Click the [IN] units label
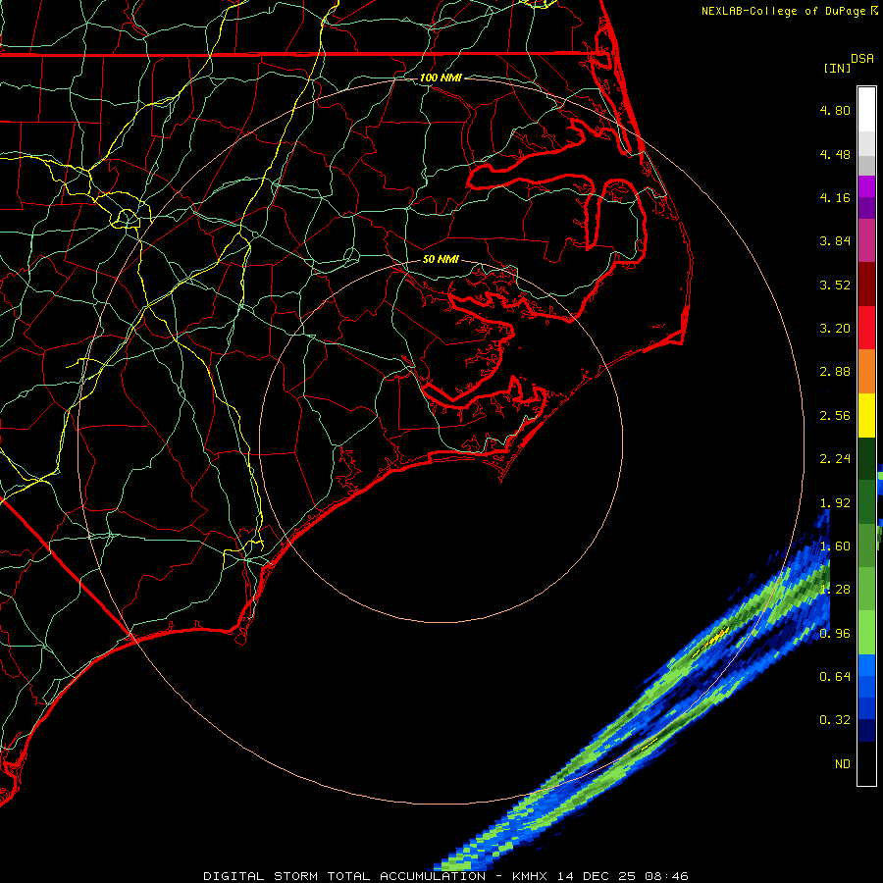Image resolution: width=883 pixels, height=883 pixels. coord(837,68)
